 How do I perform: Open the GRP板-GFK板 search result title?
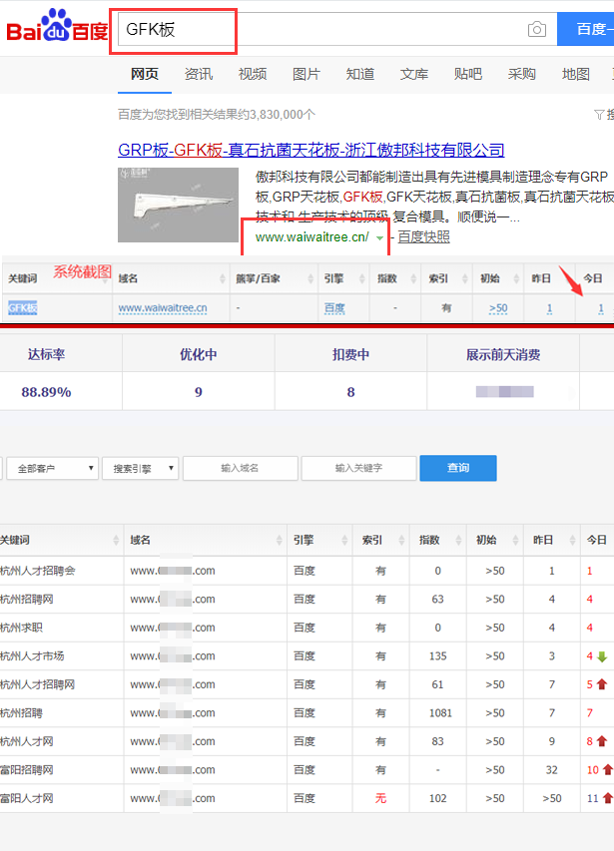click(311, 150)
